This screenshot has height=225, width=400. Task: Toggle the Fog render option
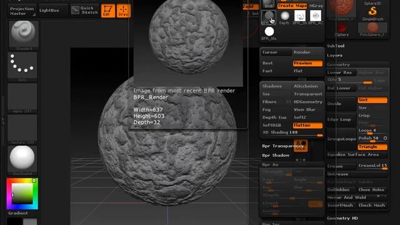coord(276,109)
